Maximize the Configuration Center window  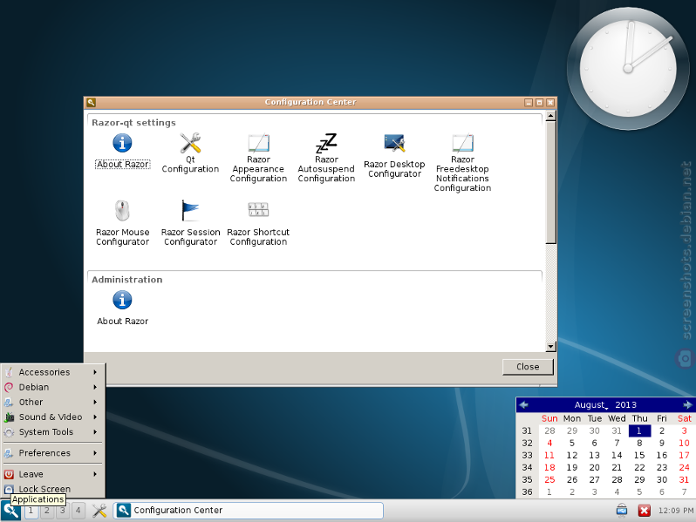point(539,103)
